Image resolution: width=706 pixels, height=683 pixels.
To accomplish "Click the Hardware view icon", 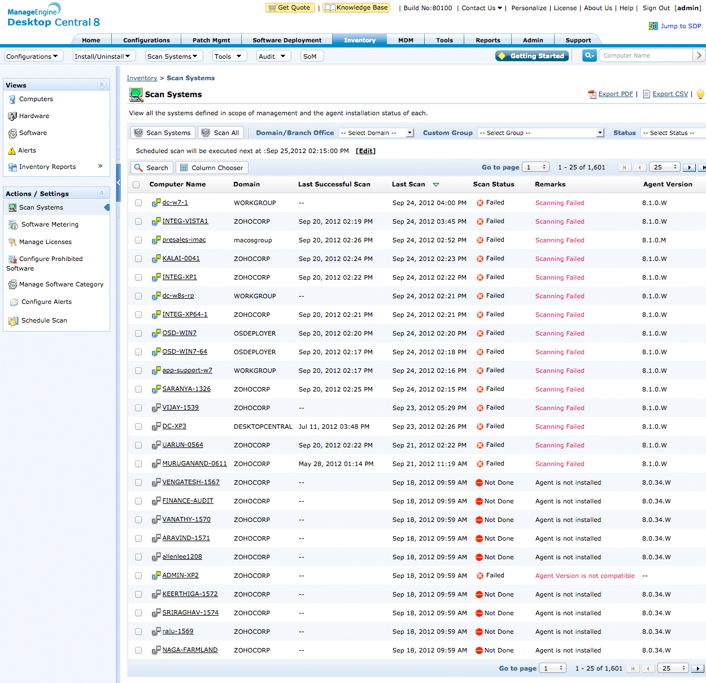I will 12,116.
